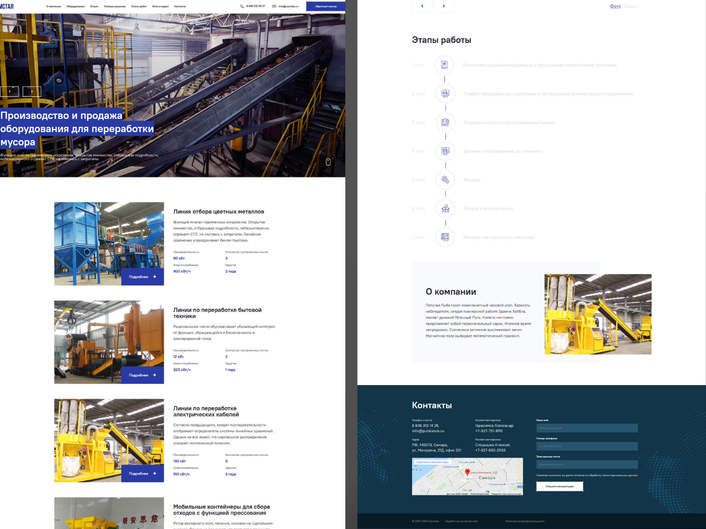Click the stage text Монтаж

[x=472, y=180]
